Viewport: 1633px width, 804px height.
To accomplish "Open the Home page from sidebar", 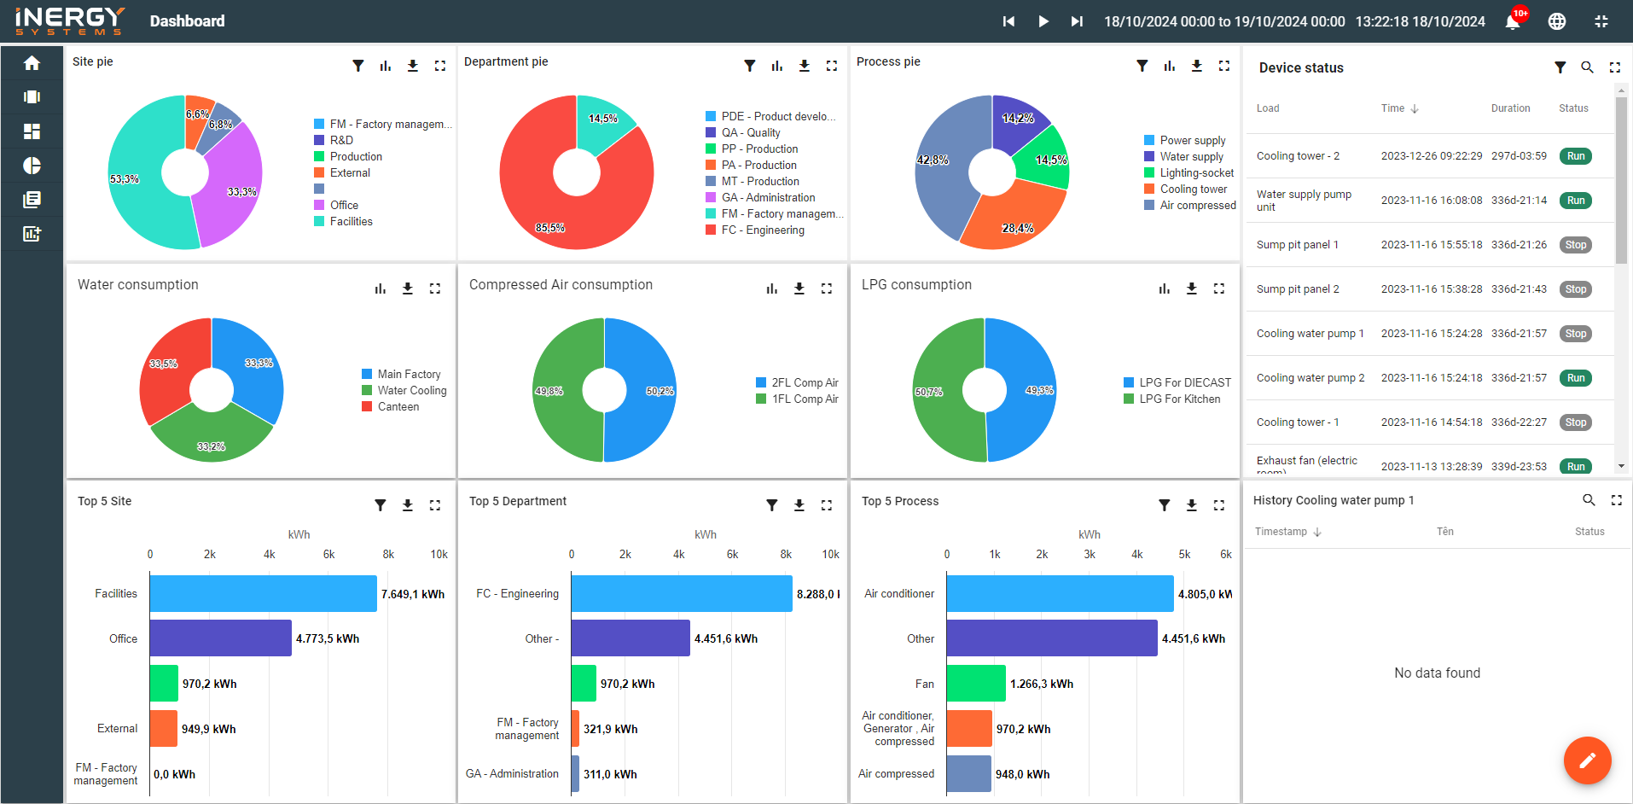I will tap(32, 63).
